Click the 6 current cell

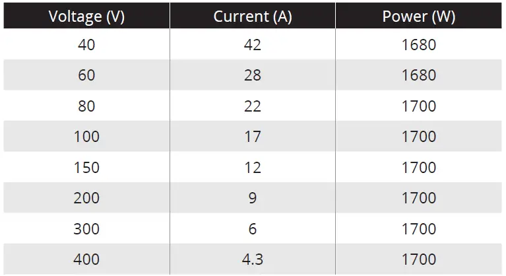tap(253, 229)
